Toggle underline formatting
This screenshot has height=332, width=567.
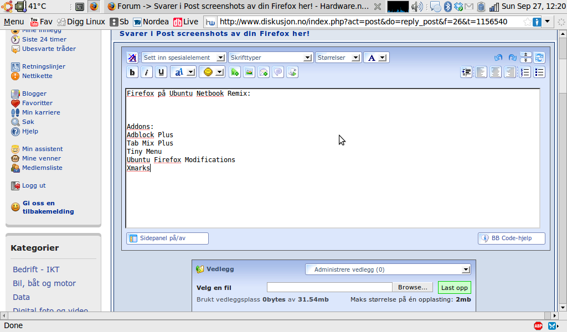coord(161,72)
